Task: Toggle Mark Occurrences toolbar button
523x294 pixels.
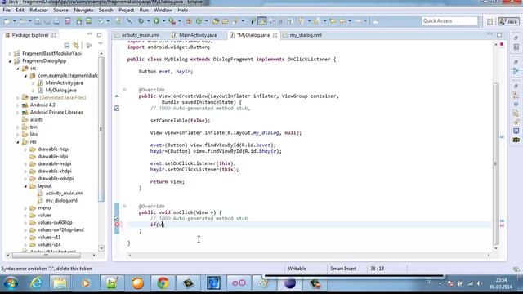Action: 262,21
